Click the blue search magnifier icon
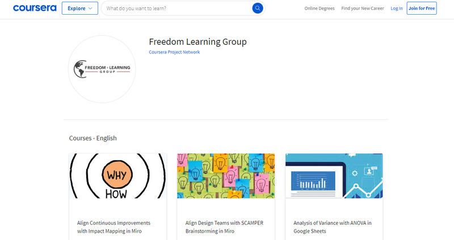 tap(258, 9)
